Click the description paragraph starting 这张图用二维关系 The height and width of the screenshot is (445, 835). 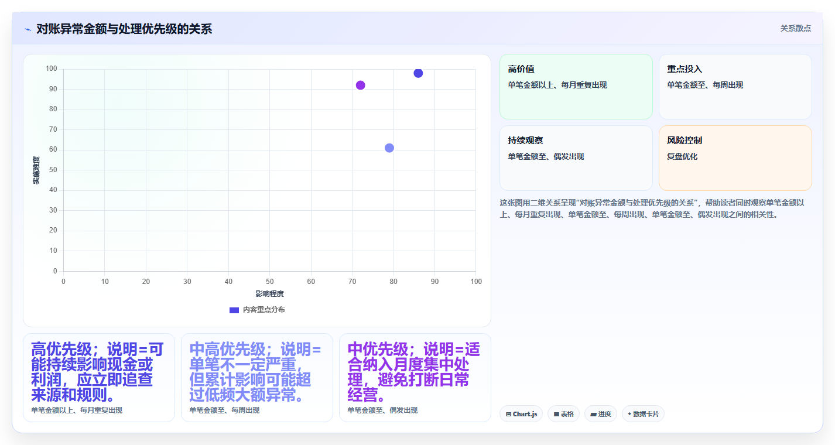click(652, 208)
